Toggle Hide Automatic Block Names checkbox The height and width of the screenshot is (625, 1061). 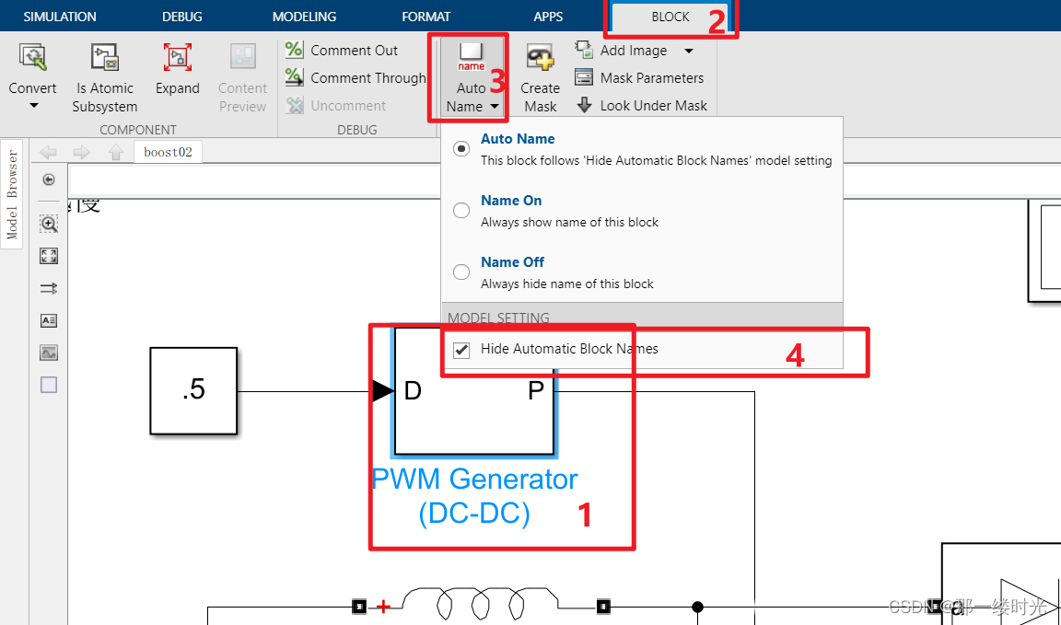461,350
